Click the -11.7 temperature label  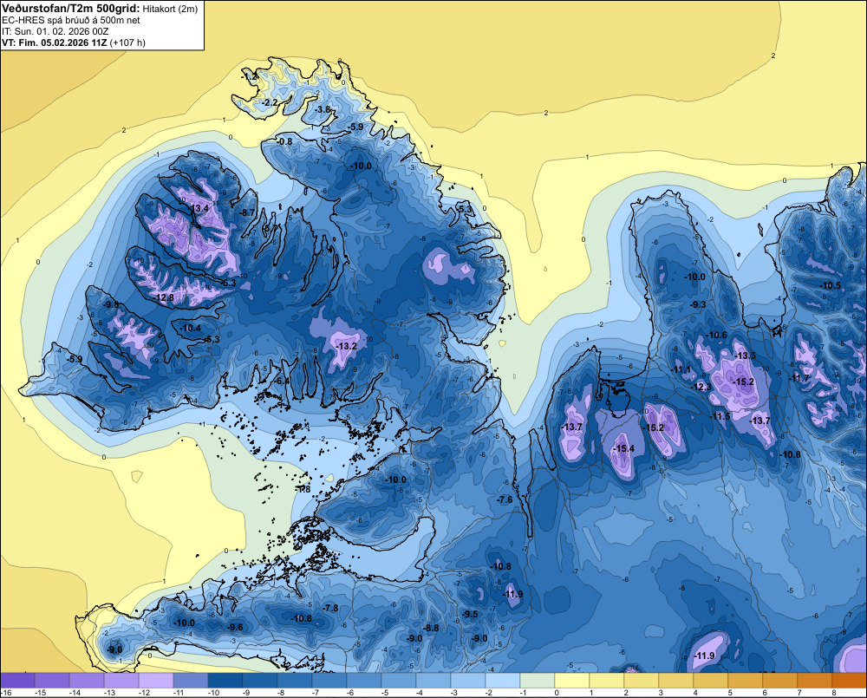point(799,378)
